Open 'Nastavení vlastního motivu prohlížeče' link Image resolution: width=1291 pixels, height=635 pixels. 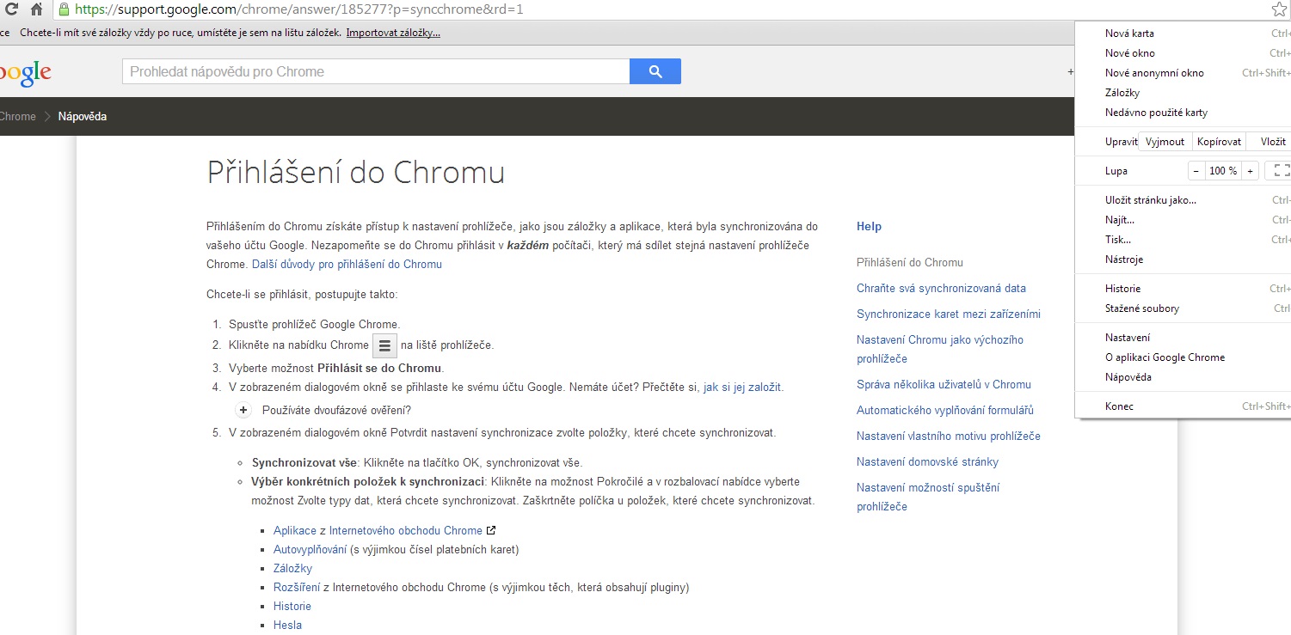[949, 436]
